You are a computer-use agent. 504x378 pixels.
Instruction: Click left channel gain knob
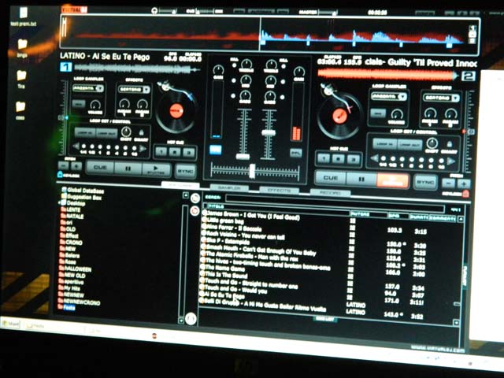click(x=218, y=70)
